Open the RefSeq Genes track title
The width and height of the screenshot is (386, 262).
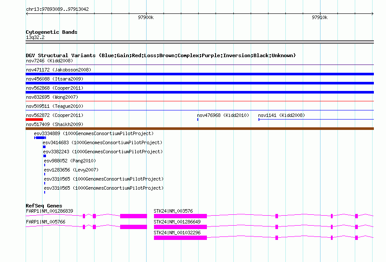[x=44, y=205]
